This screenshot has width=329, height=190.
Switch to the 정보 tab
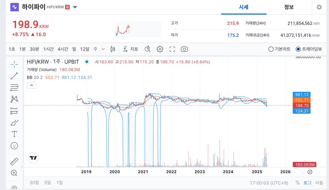pyautogui.click(x=289, y=7)
